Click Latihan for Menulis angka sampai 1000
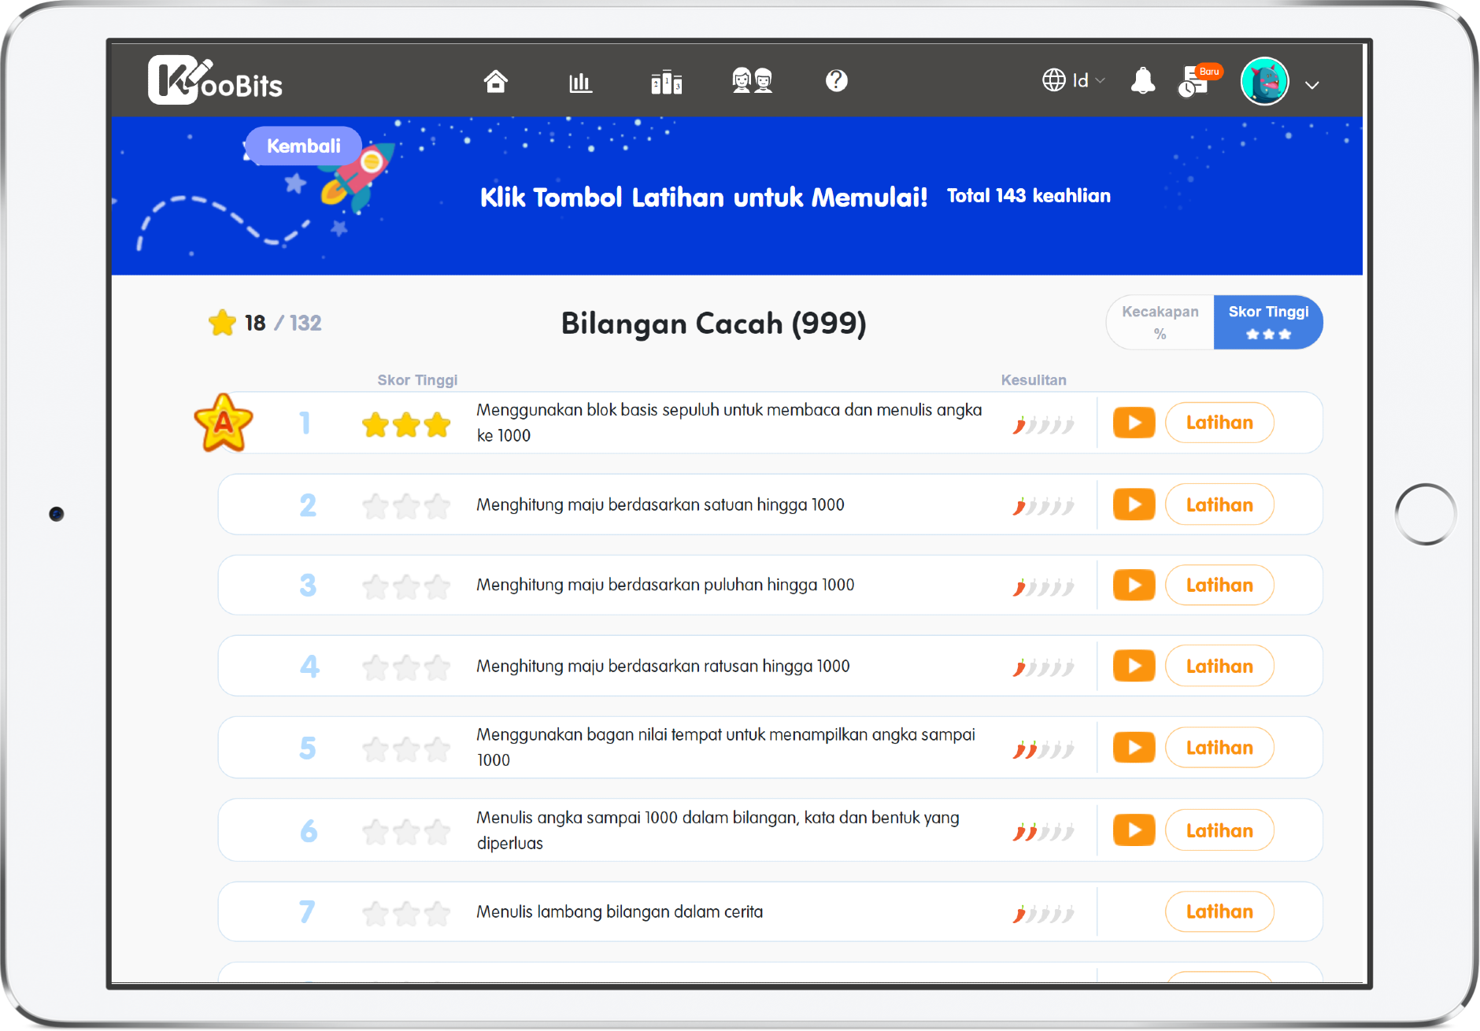Screen dimensions: 1480x1031 tap(1219, 830)
